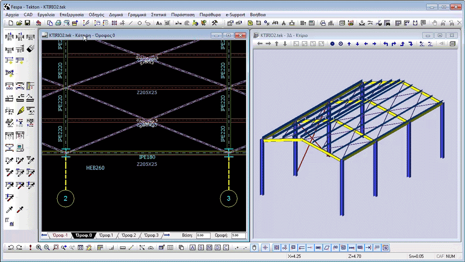Open the CAD menu

(x=28, y=14)
